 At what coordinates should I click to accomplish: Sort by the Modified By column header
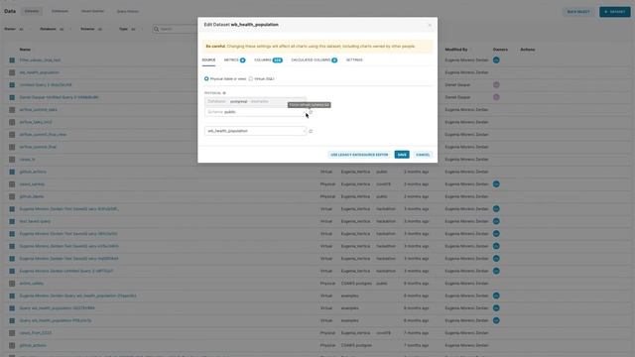456,50
